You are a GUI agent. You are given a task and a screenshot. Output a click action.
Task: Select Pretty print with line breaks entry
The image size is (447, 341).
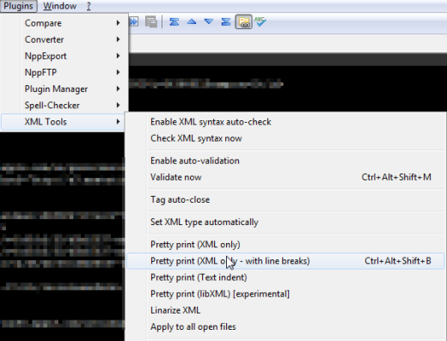(285, 261)
